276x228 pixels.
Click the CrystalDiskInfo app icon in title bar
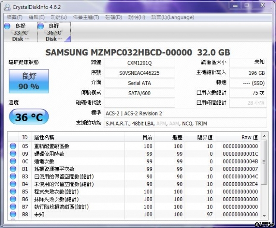7,7
